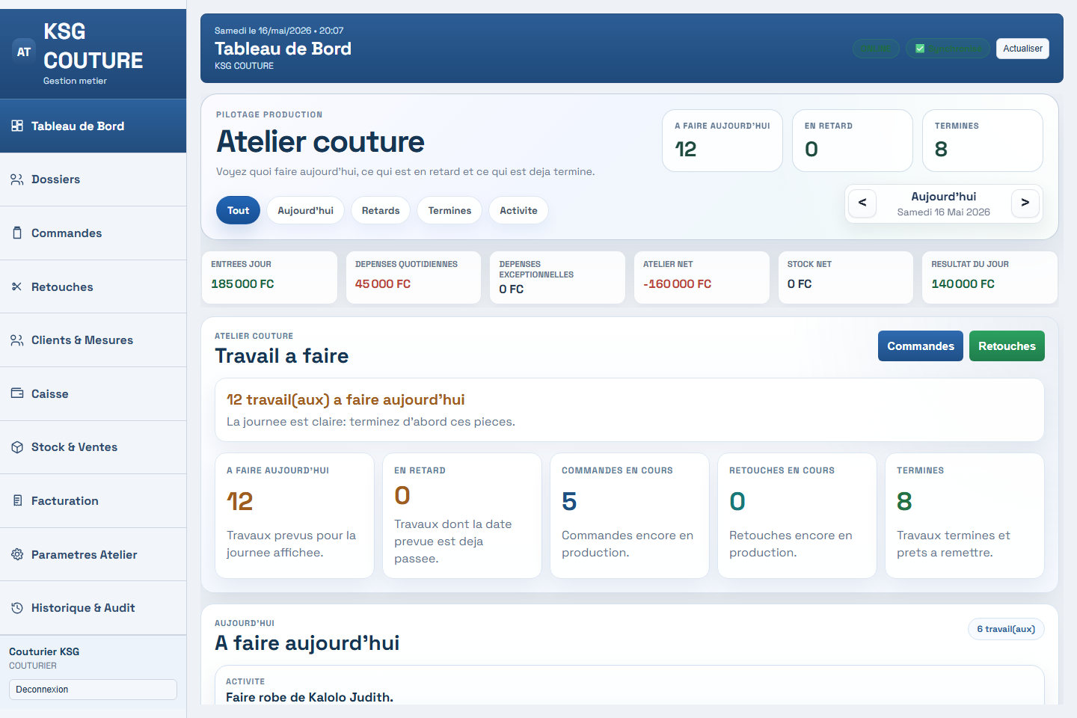Click the Commandes clipboard icon

click(17, 233)
